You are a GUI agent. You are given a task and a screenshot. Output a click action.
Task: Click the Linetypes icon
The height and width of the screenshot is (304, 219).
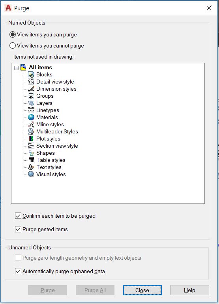[x=31, y=110]
